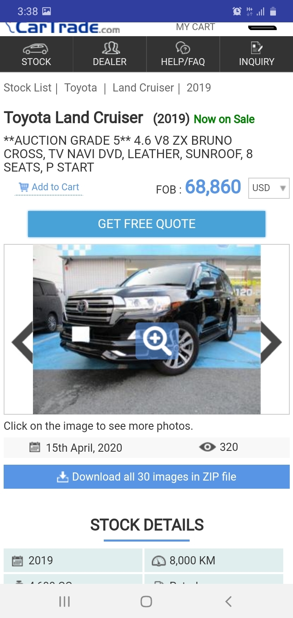Open the DEALER people icon tab

point(110,54)
